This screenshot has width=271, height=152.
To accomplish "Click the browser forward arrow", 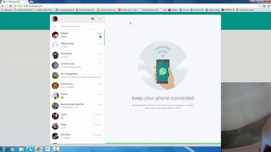I will click(6, 6).
